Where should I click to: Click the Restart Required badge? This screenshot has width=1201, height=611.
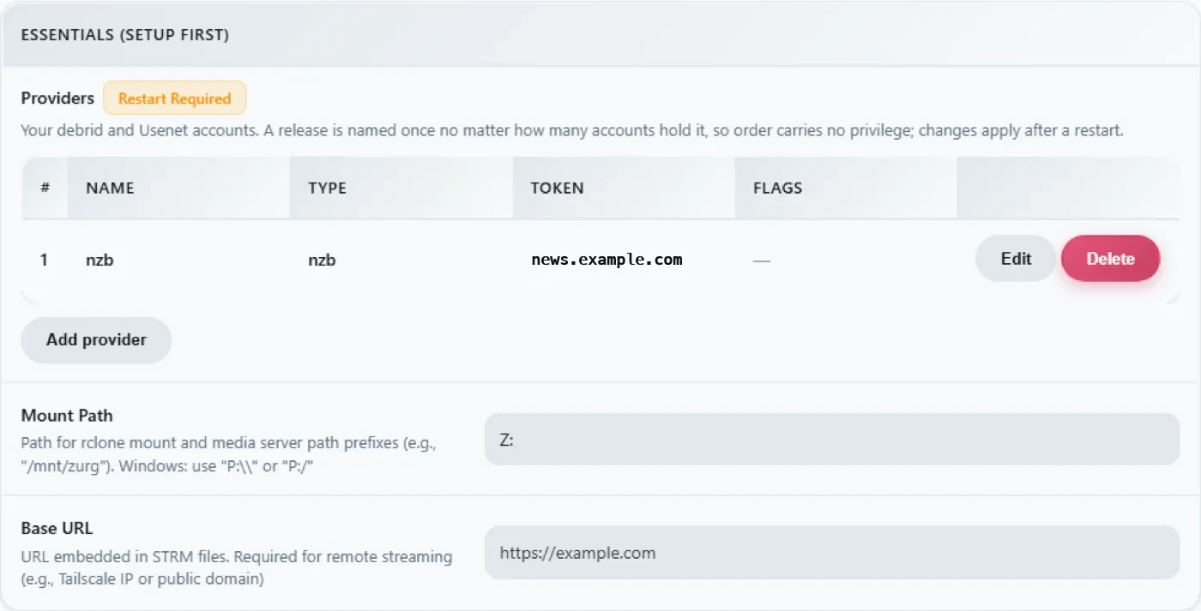[175, 99]
